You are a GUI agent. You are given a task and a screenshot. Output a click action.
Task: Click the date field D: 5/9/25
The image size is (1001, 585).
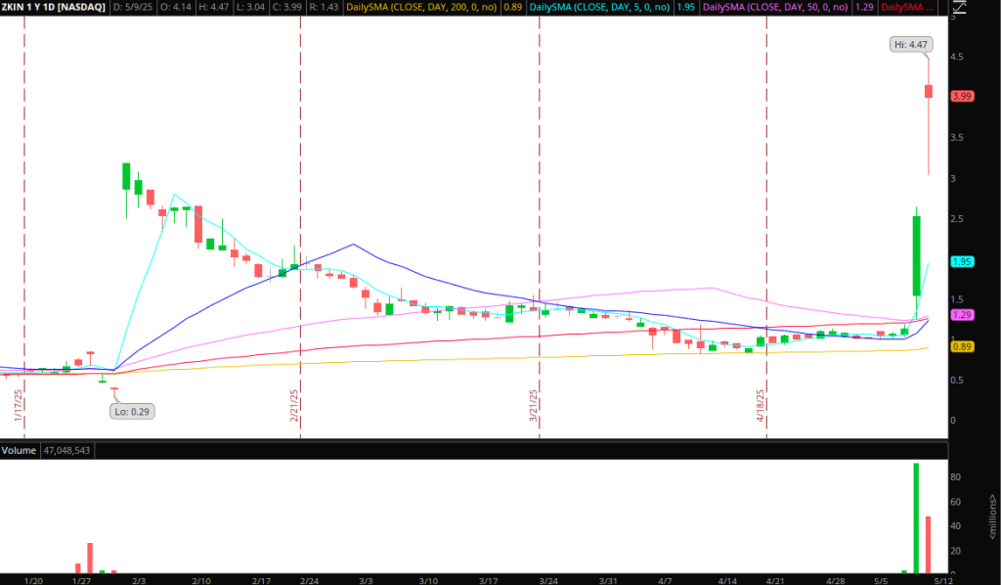click(133, 7)
